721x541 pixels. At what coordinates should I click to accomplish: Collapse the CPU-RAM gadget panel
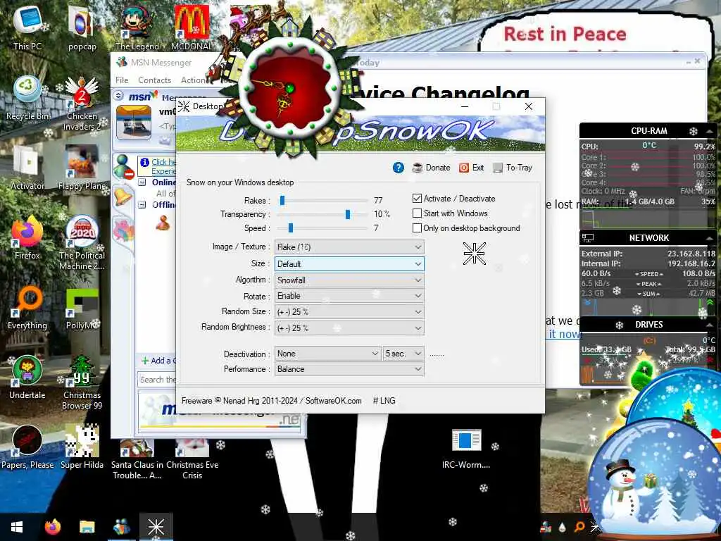(x=709, y=132)
